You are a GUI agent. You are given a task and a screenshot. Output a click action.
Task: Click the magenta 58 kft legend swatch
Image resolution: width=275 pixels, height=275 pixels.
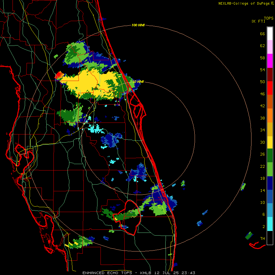pyautogui.click(x=270, y=61)
